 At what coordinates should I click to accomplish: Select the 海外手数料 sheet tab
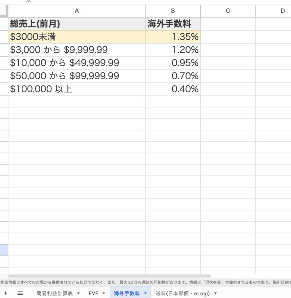(127, 293)
